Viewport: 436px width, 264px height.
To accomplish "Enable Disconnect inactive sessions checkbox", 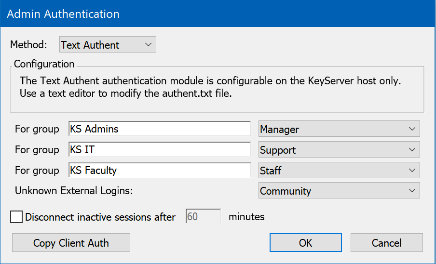I will [x=16, y=217].
